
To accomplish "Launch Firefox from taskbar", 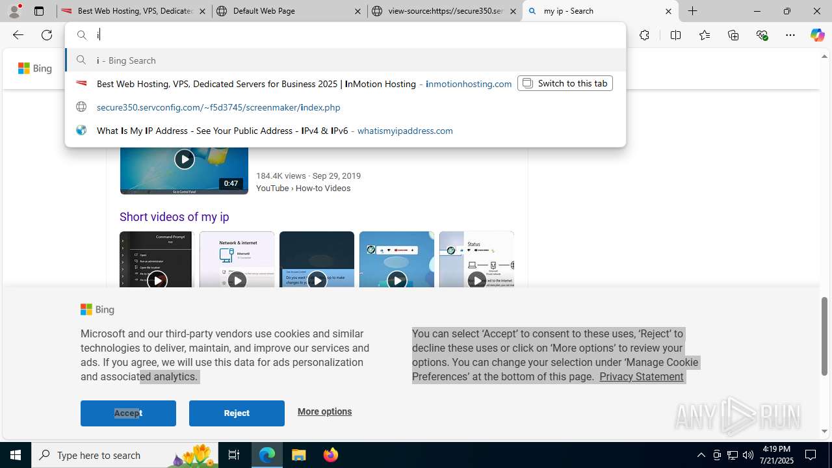I will coord(330,455).
